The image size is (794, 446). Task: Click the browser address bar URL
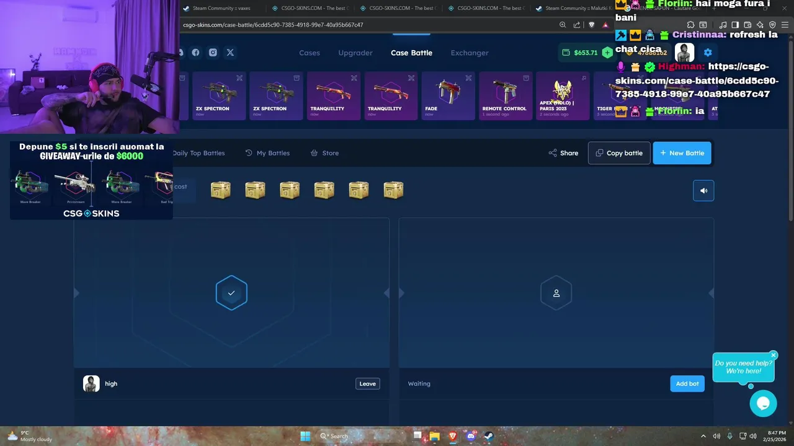tap(274, 25)
